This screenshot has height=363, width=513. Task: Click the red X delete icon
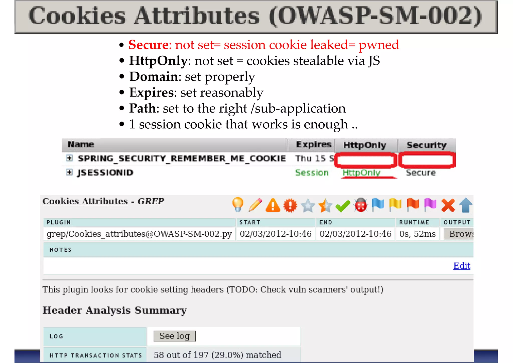(448, 206)
